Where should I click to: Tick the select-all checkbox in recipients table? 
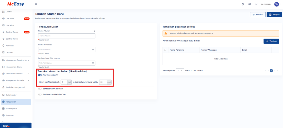[x=165, y=50]
